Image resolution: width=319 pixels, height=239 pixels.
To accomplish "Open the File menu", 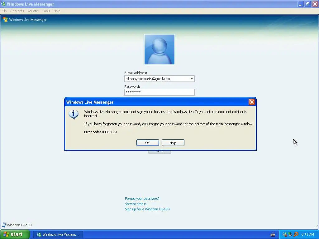I will point(4,11).
